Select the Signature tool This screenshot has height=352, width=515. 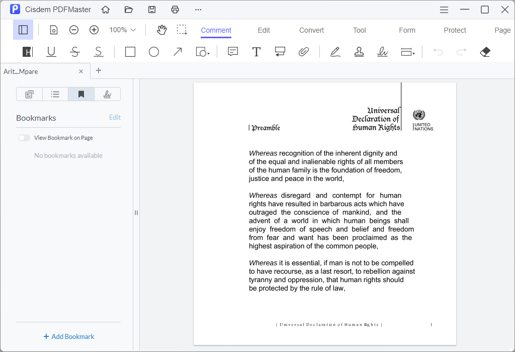pos(383,52)
